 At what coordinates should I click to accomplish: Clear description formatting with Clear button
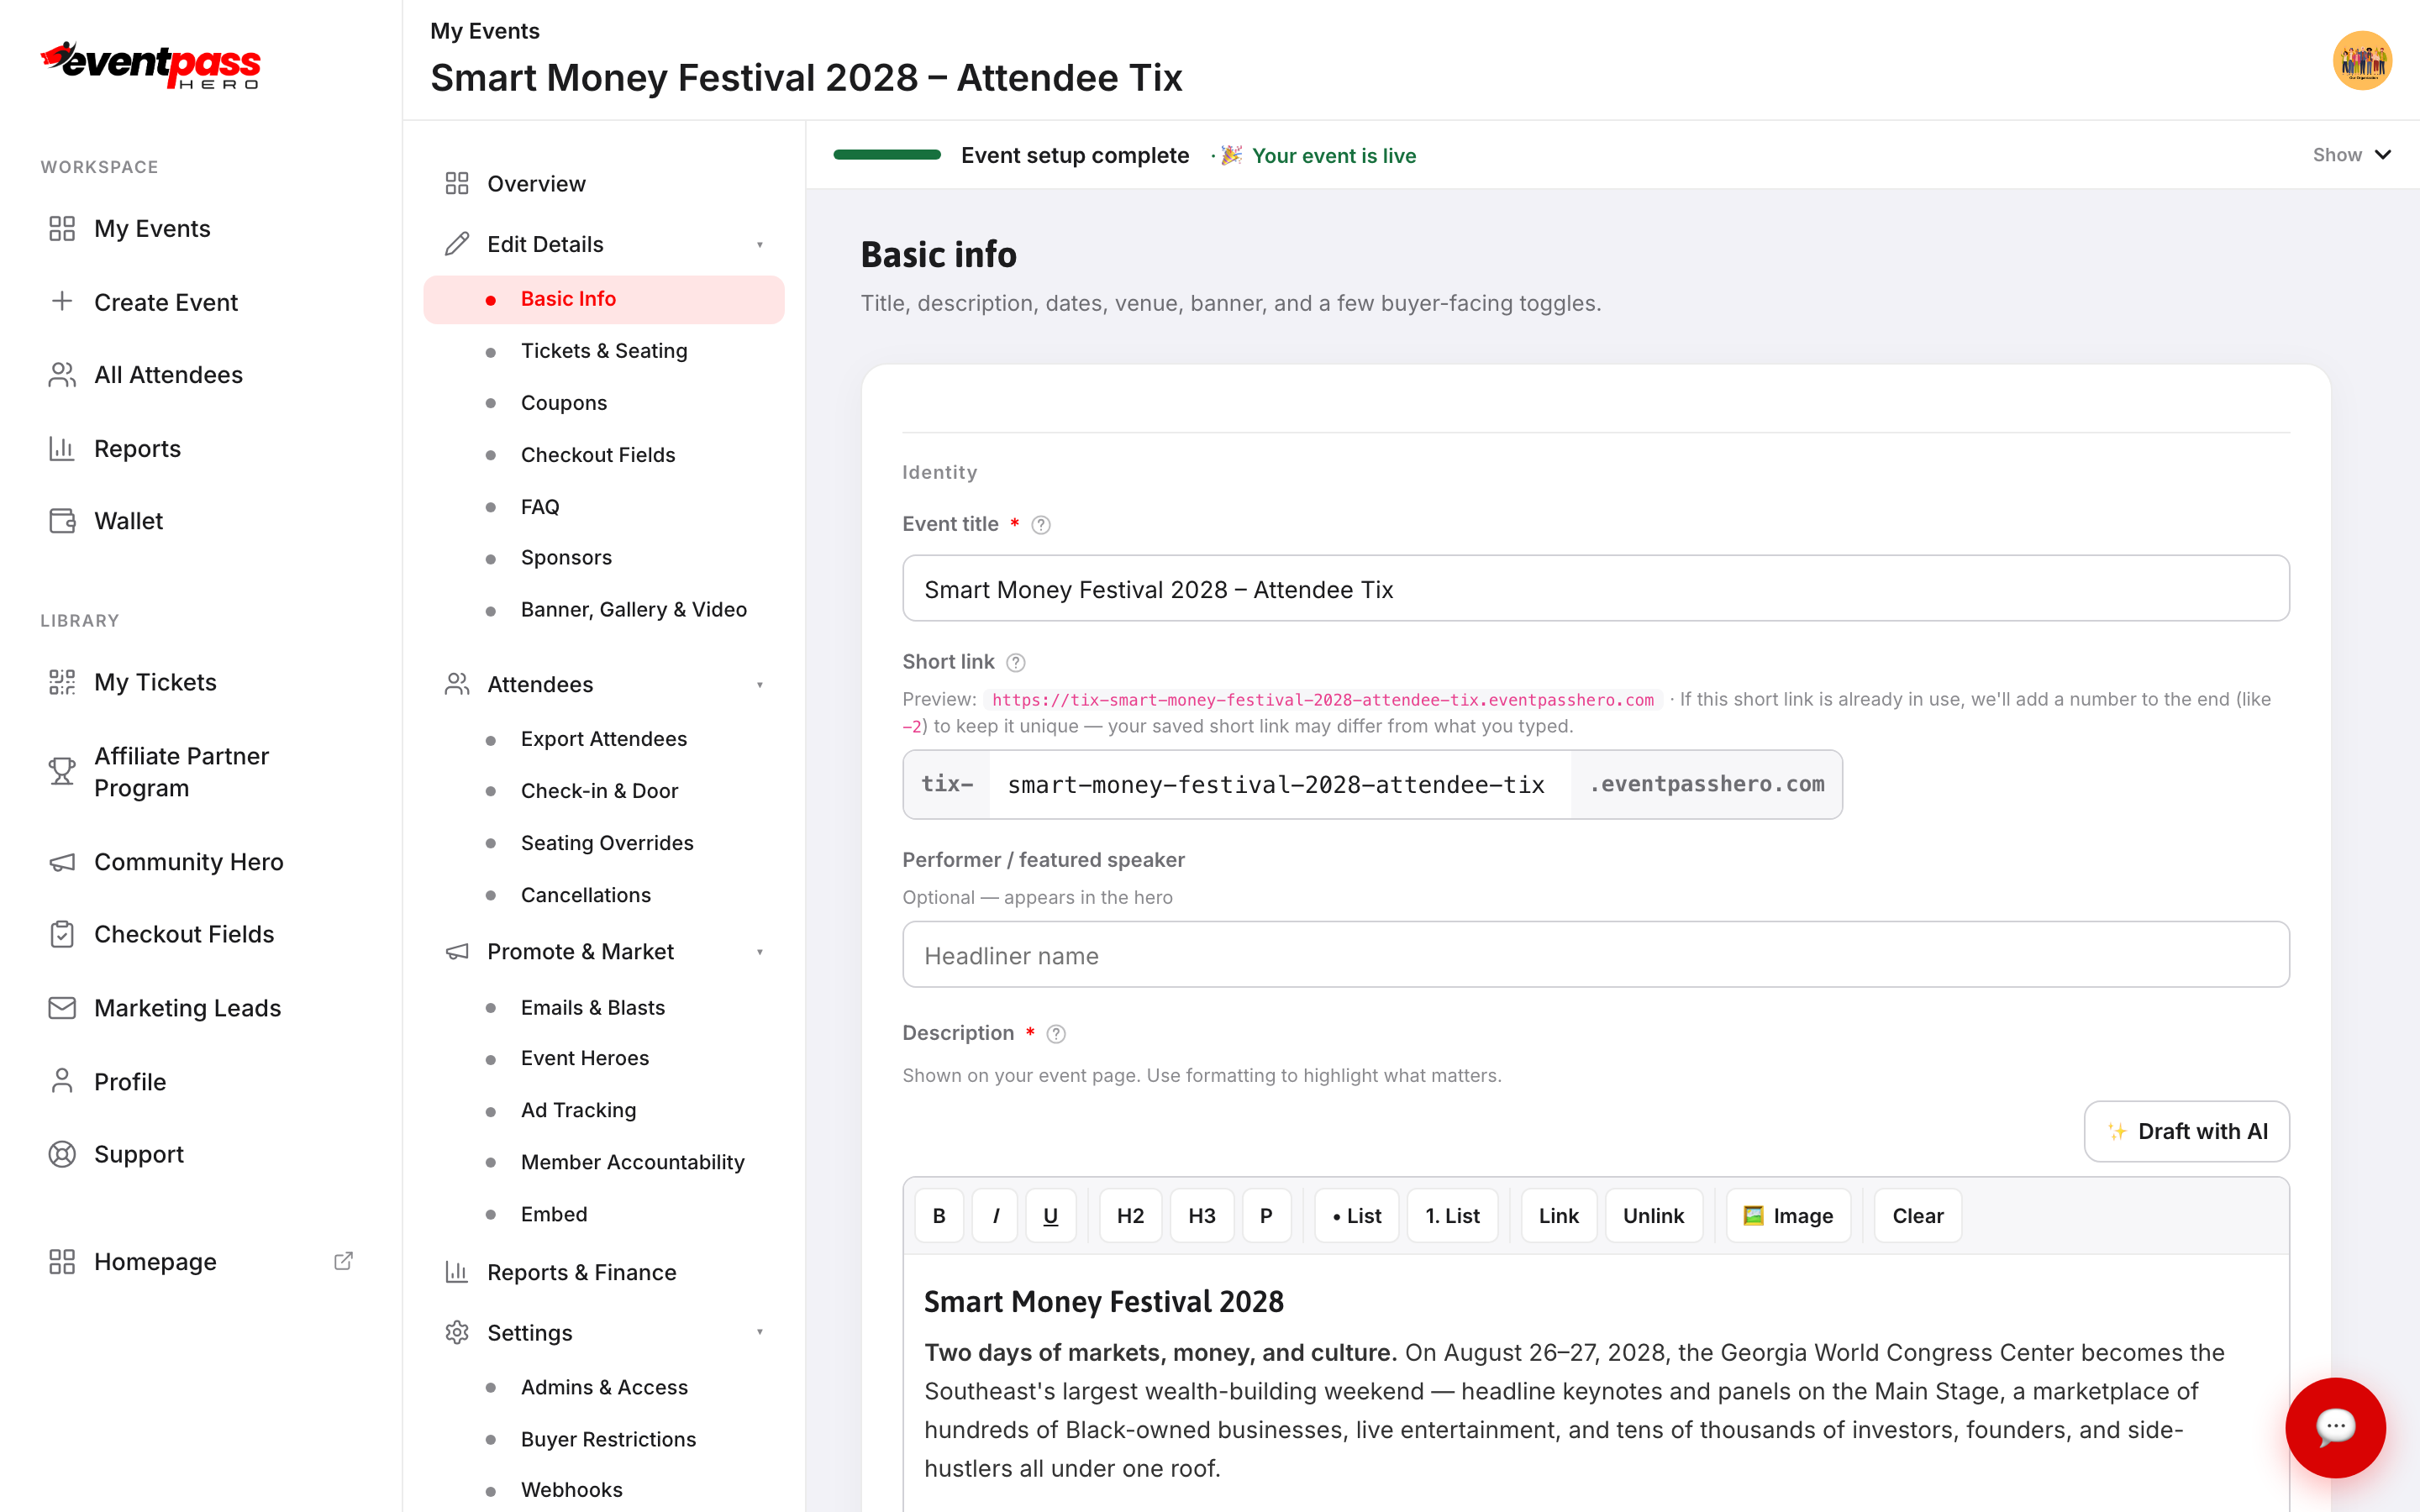[x=1918, y=1216]
